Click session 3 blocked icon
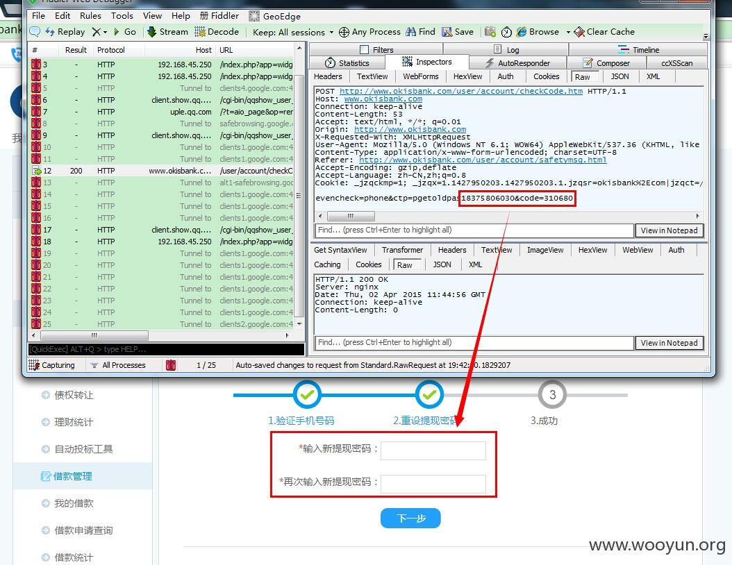 (36, 65)
